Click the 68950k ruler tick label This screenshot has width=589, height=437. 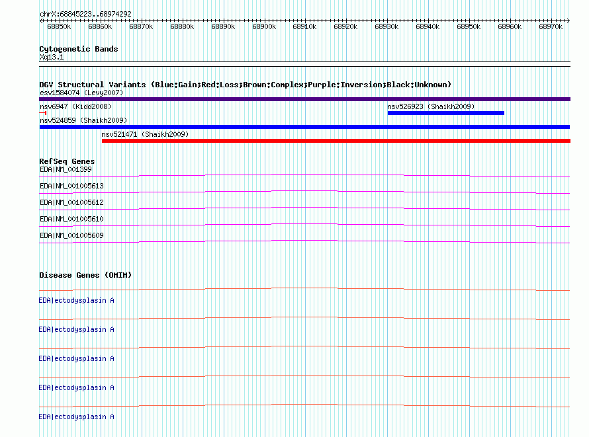coord(469,26)
